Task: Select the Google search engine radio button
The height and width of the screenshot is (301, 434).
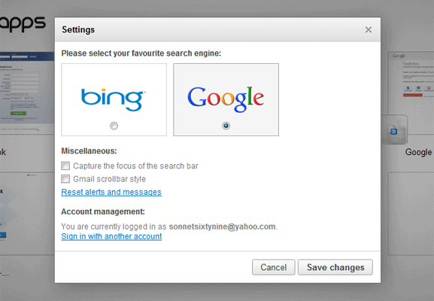Action: 226,126
